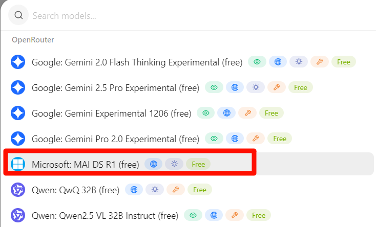376x227 pixels.
Task: Click the reasoning badge on Qwen QwQ 32B
Action: [155, 190]
